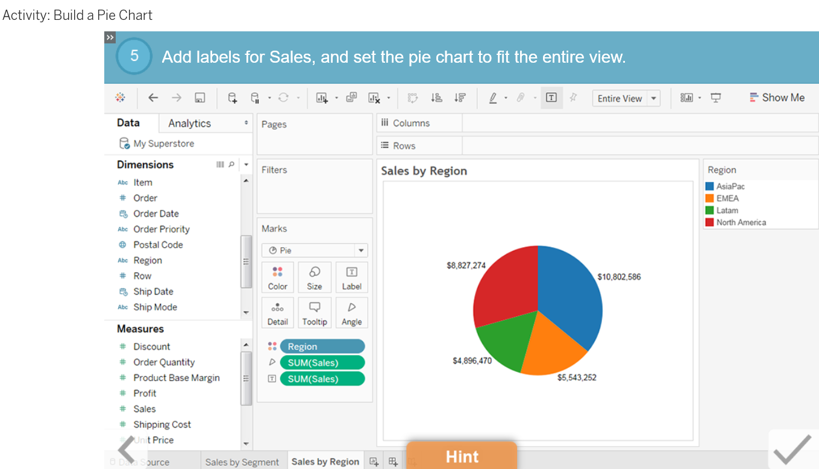The height and width of the screenshot is (469, 819).
Task: Click the SUM(Sales) label pill
Action: click(322, 379)
